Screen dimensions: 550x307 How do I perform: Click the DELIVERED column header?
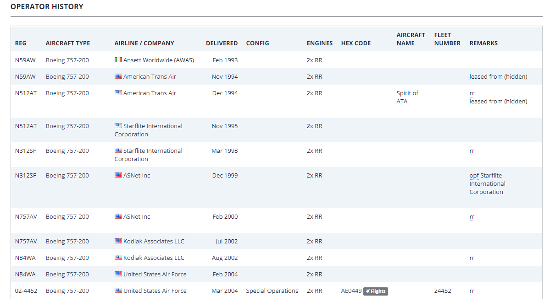(222, 43)
